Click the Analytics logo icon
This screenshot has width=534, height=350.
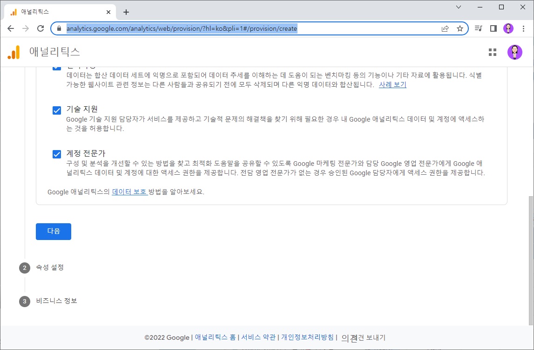tap(14, 52)
